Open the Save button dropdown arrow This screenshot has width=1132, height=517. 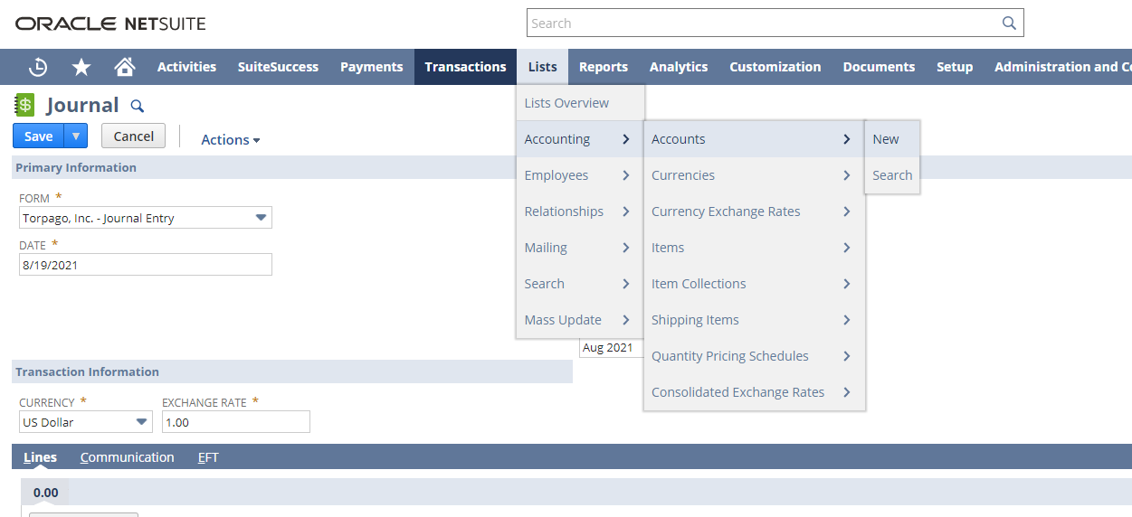pyautogui.click(x=76, y=136)
